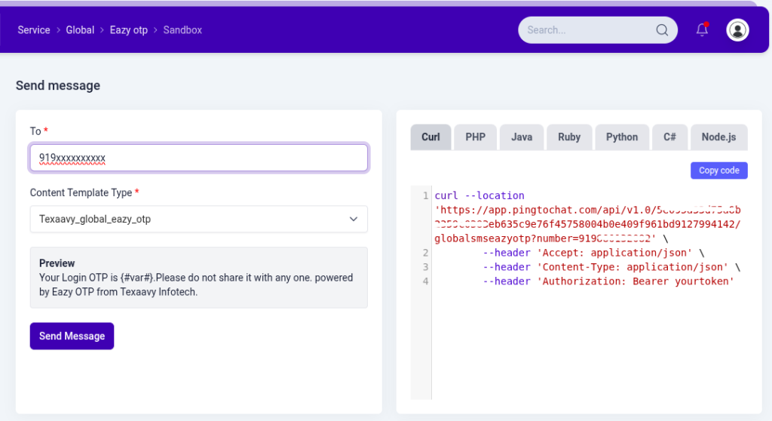Switch to the Node.js tab
This screenshot has height=421, width=772.
[x=718, y=137]
